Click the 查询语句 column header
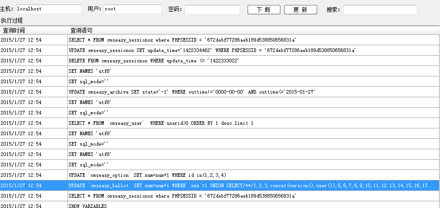Screen dimensions: 440x208 click(x=254, y=30)
